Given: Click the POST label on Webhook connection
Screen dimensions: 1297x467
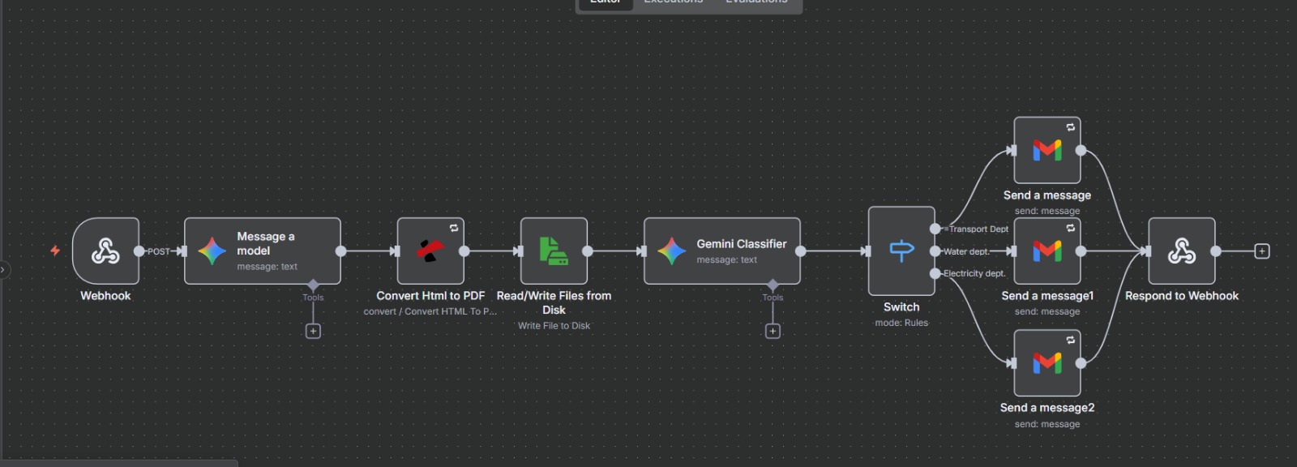Looking at the screenshot, I should point(159,251).
